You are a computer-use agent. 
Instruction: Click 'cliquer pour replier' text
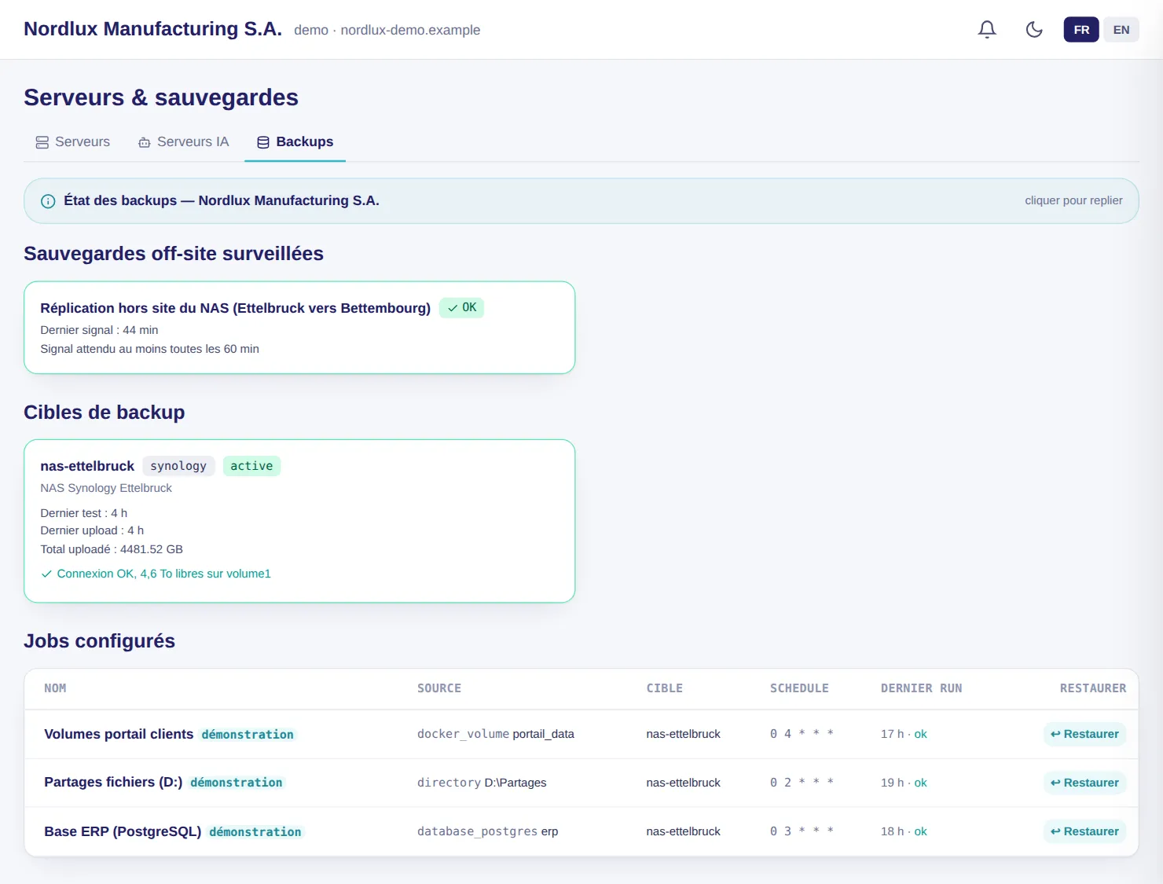coord(1073,200)
